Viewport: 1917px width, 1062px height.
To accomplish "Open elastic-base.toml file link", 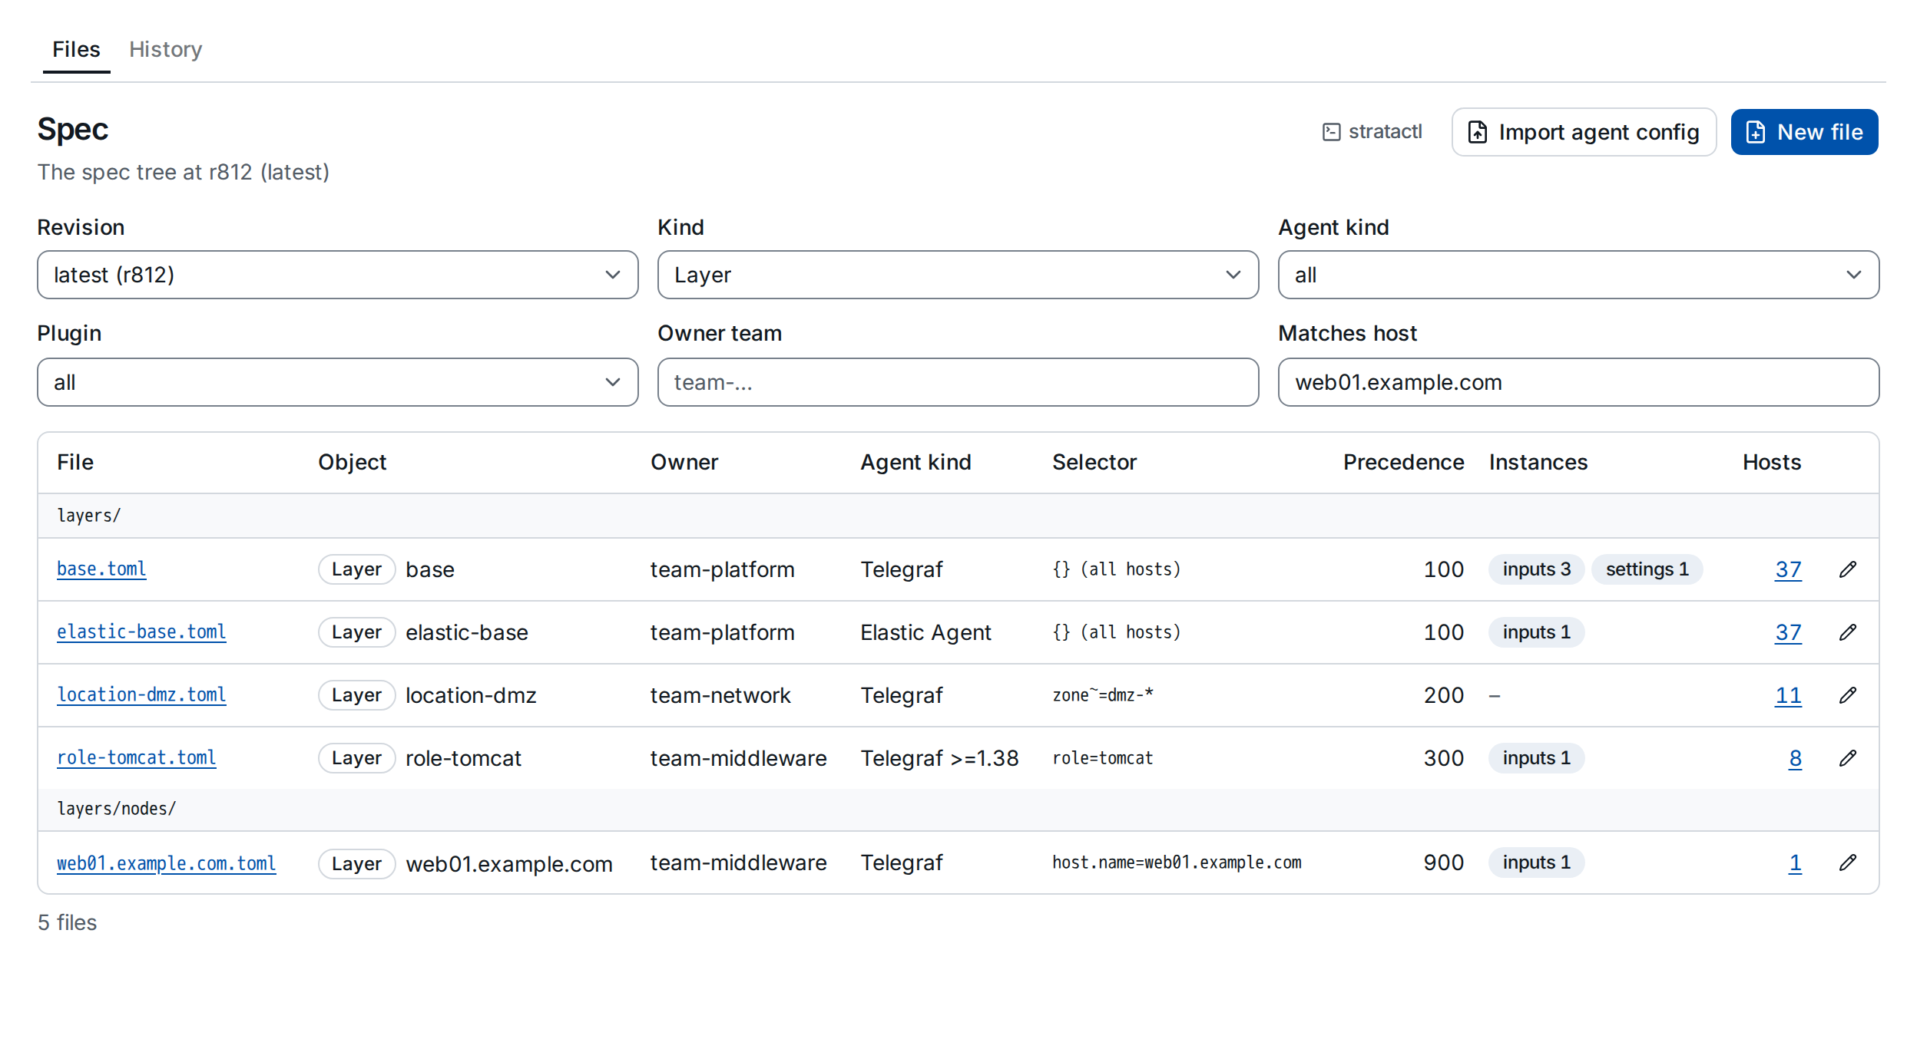I will click(141, 632).
